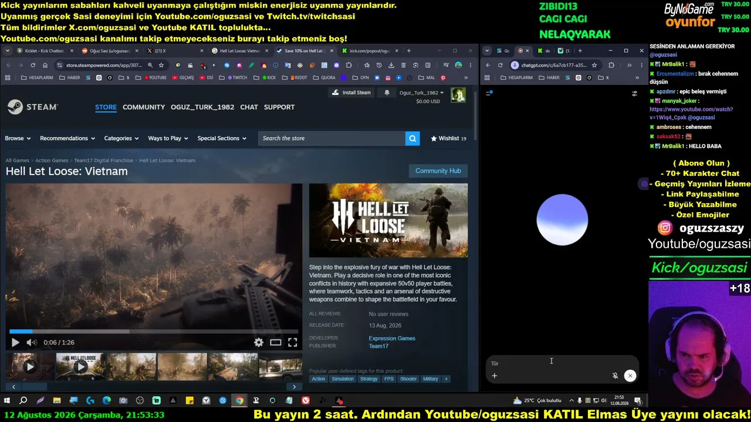
Task: Open the TWITCH bookmarks folder
Action: (x=236, y=77)
